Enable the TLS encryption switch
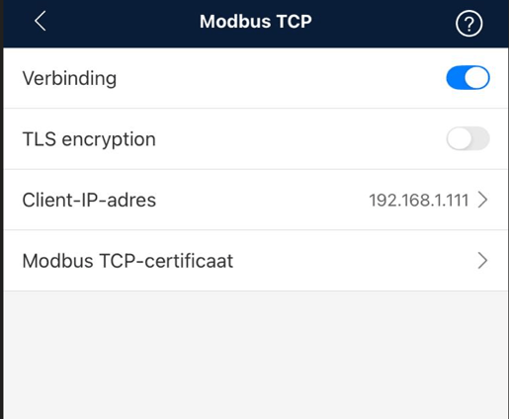 tap(467, 138)
